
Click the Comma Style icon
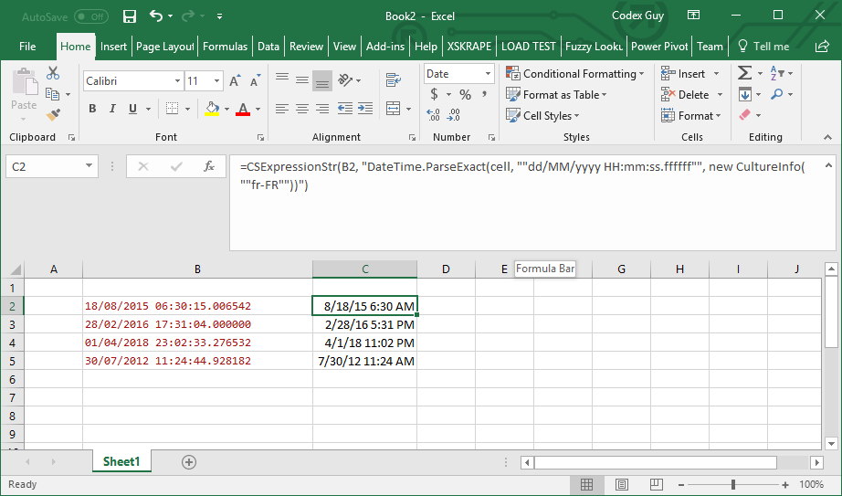pyautogui.click(x=484, y=95)
